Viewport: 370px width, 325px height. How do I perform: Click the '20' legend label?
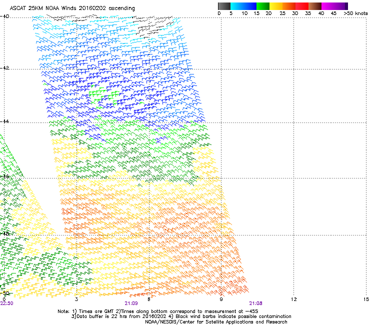[x=268, y=13]
